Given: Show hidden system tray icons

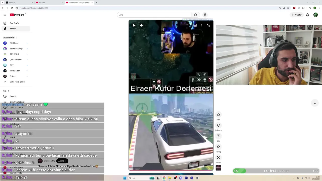Looking at the screenshot, I should (295, 178).
